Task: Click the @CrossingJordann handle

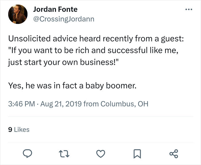Action: [x=63, y=19]
